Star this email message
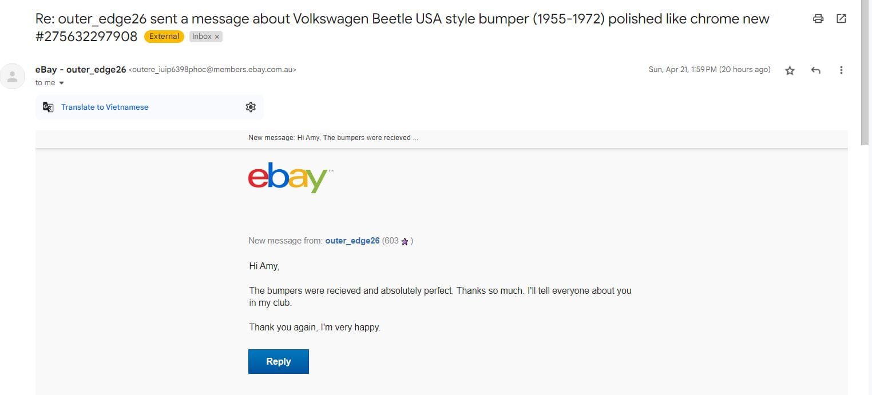 click(790, 70)
